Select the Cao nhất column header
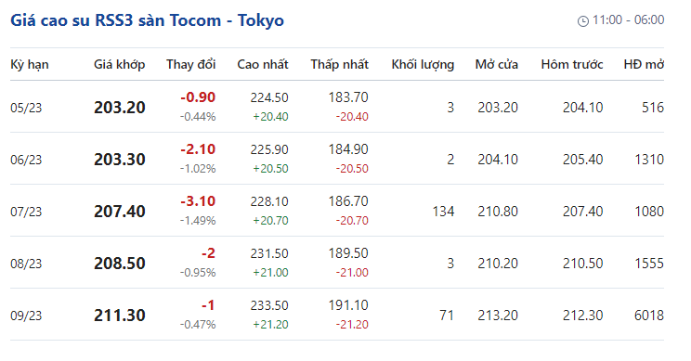 coord(263,64)
